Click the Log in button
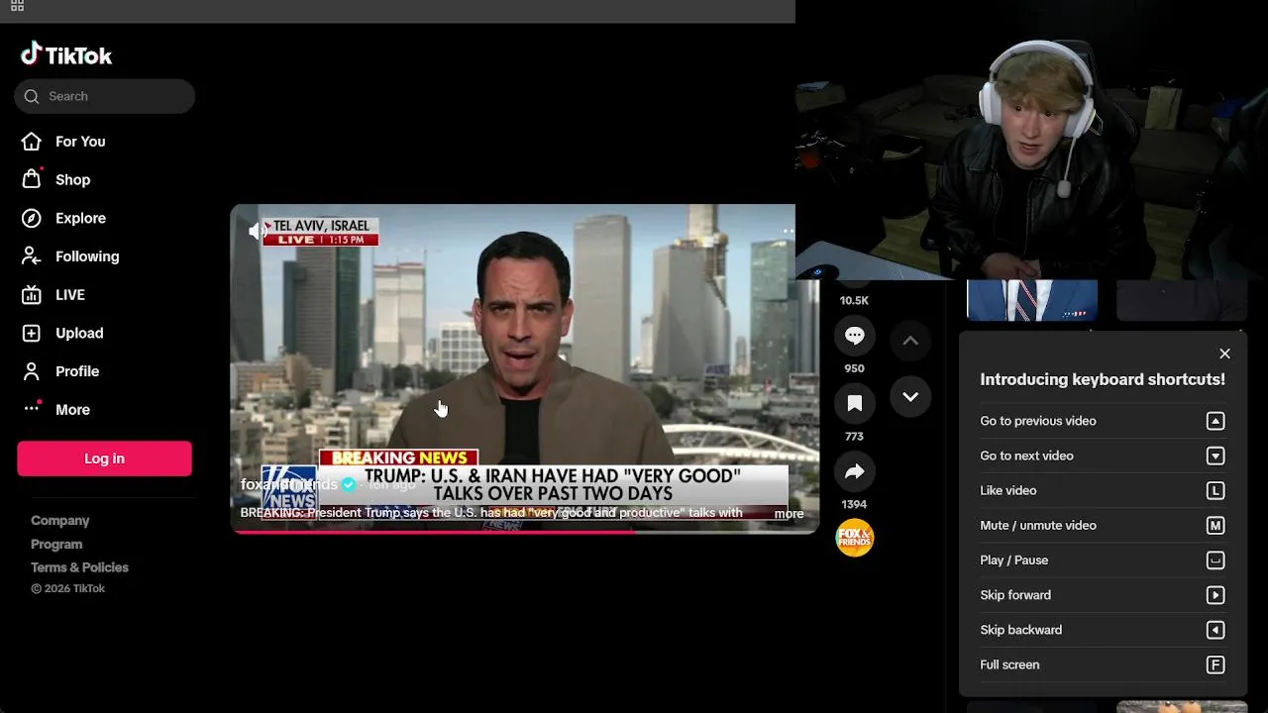 (104, 458)
